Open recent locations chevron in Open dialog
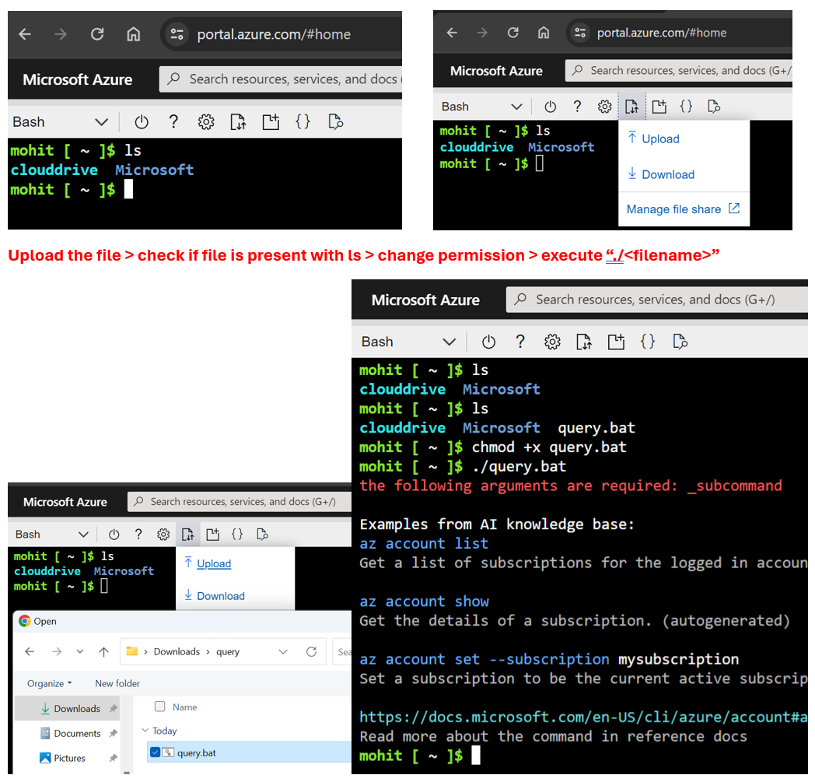Screen dimensions: 815x782 click(x=79, y=651)
